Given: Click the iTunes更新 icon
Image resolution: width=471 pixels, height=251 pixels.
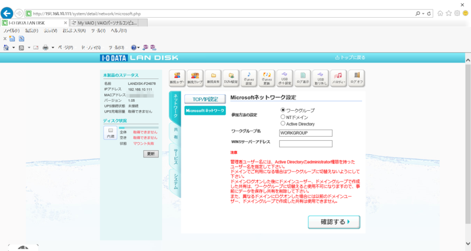Looking at the screenshot, I should coord(267,78).
